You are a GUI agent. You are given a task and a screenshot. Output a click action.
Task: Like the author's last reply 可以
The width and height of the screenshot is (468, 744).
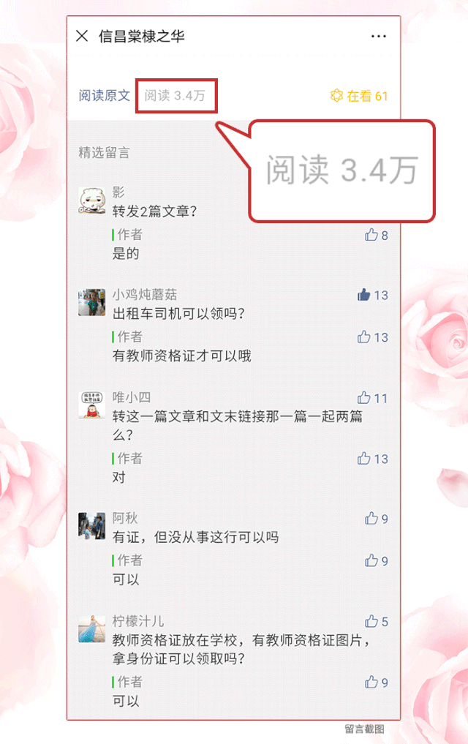pos(371,682)
